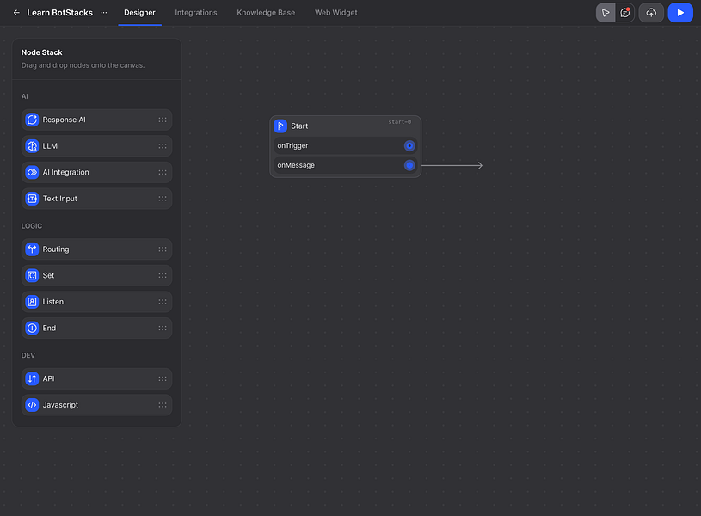Grab the drag handle on Javascript row
The image size is (701, 516).
[163, 405]
